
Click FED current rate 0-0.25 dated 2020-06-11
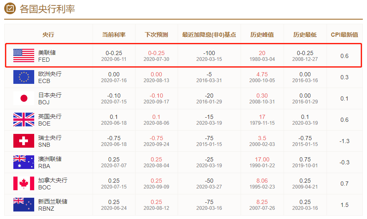point(114,56)
